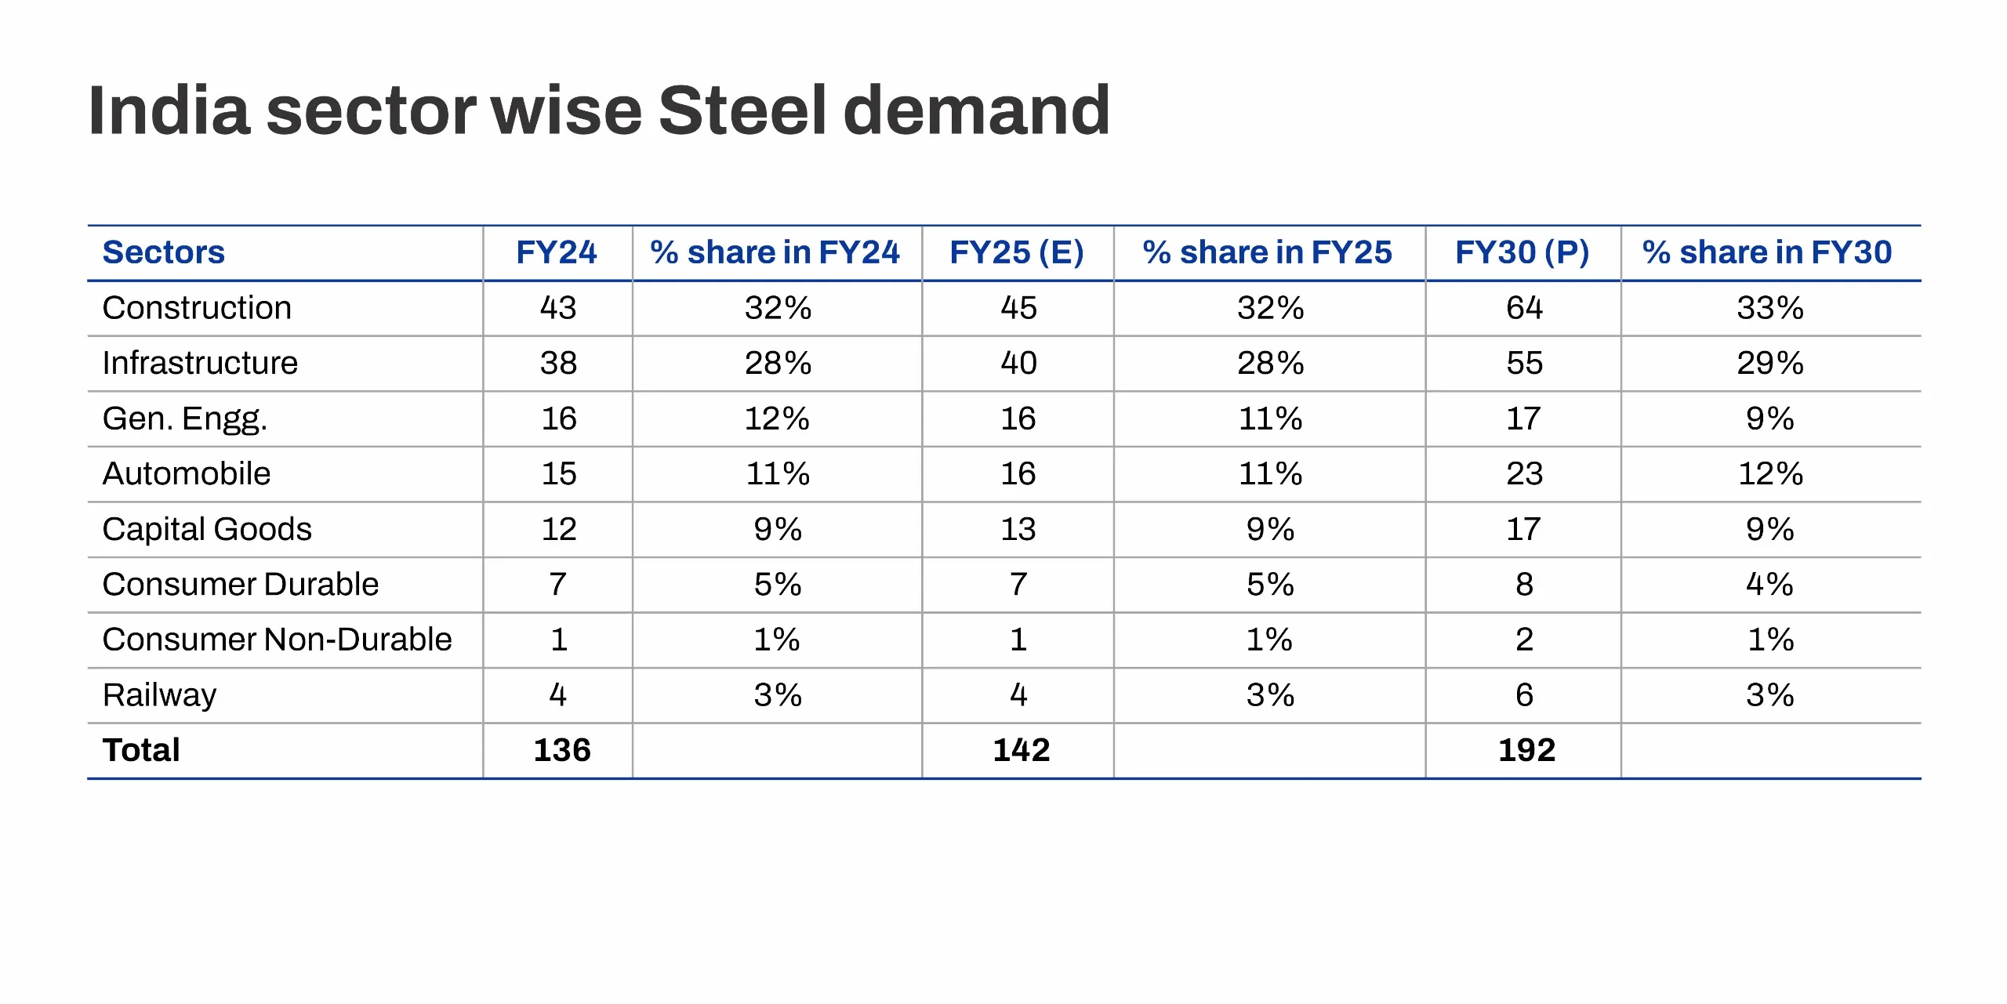Viewport: 2007px width, 1004px height.
Task: Click the FY25 total value 142
Action: [x=1021, y=750]
